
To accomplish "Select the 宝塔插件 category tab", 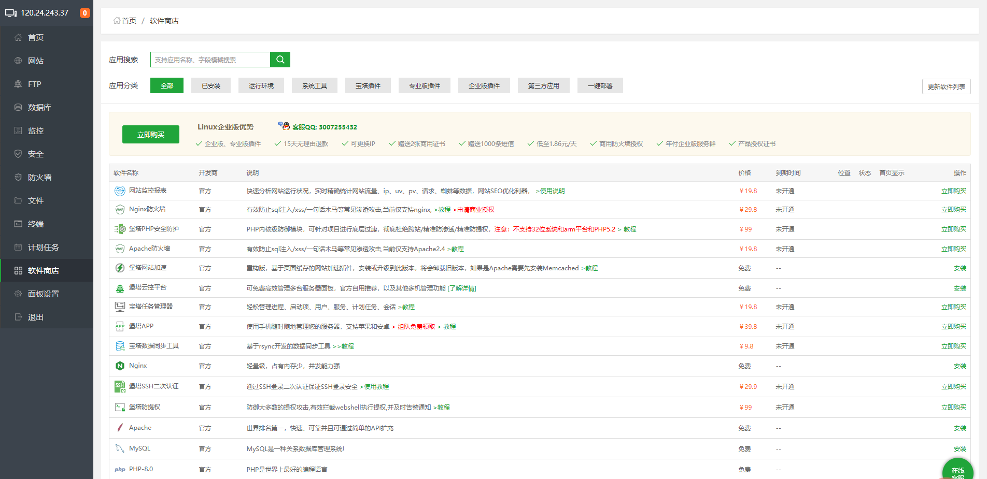I will click(x=368, y=85).
